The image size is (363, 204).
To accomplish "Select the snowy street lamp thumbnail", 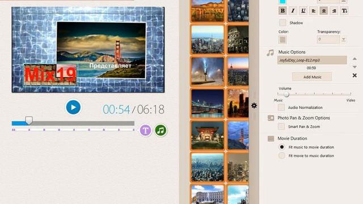I will (x=208, y=71).
